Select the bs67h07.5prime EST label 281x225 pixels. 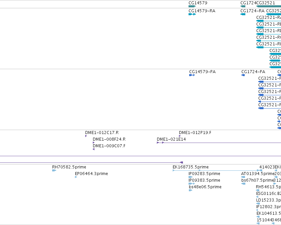click(258, 180)
